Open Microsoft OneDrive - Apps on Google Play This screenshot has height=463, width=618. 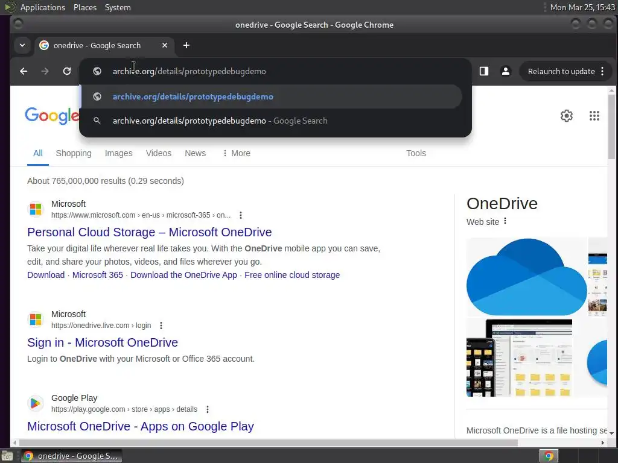coord(140,426)
